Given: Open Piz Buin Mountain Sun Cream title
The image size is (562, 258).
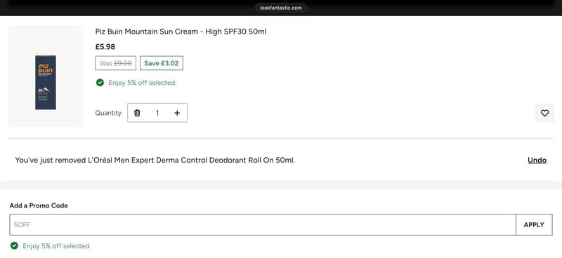Looking at the screenshot, I should 181,32.
